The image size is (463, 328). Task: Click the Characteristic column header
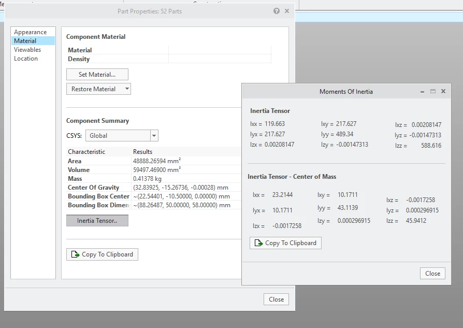pos(86,152)
